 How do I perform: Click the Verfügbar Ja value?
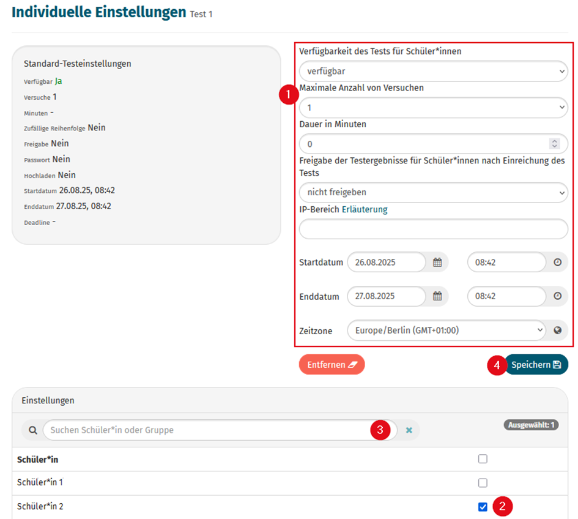[58, 81]
